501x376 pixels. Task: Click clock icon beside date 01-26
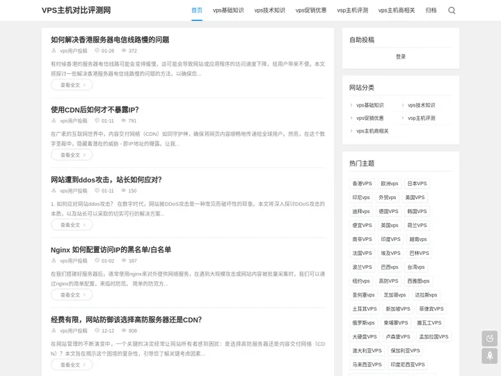coord(97,51)
